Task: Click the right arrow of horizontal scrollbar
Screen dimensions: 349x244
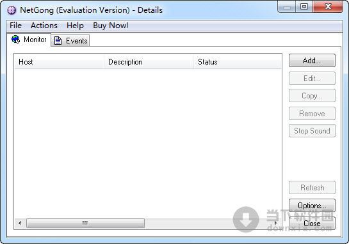Action: pyautogui.click(x=276, y=223)
